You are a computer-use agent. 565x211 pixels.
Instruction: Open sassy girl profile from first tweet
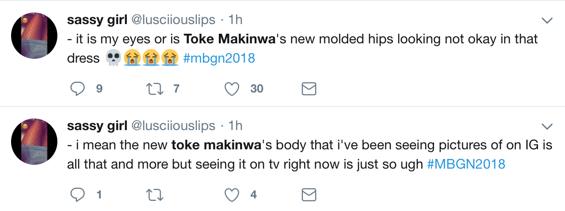tap(97, 20)
